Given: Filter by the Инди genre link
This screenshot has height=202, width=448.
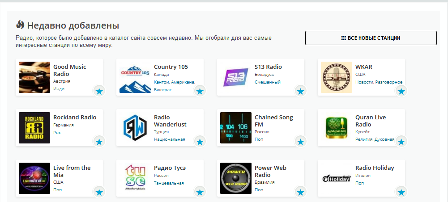Looking at the screenshot, I should (x=59, y=89).
